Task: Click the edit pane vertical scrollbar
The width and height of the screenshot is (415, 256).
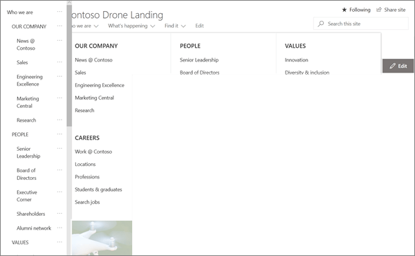Action: 69,65
